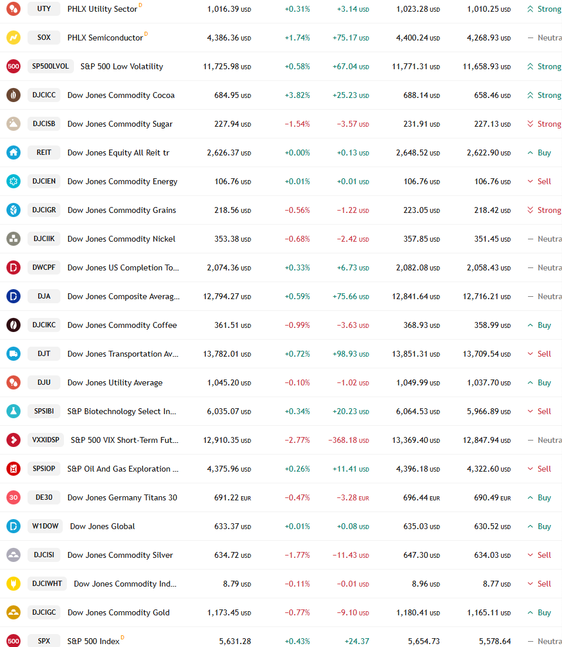This screenshot has width=562, height=647.
Task: Click the Gold commodity bars icon
Action: click(13, 612)
